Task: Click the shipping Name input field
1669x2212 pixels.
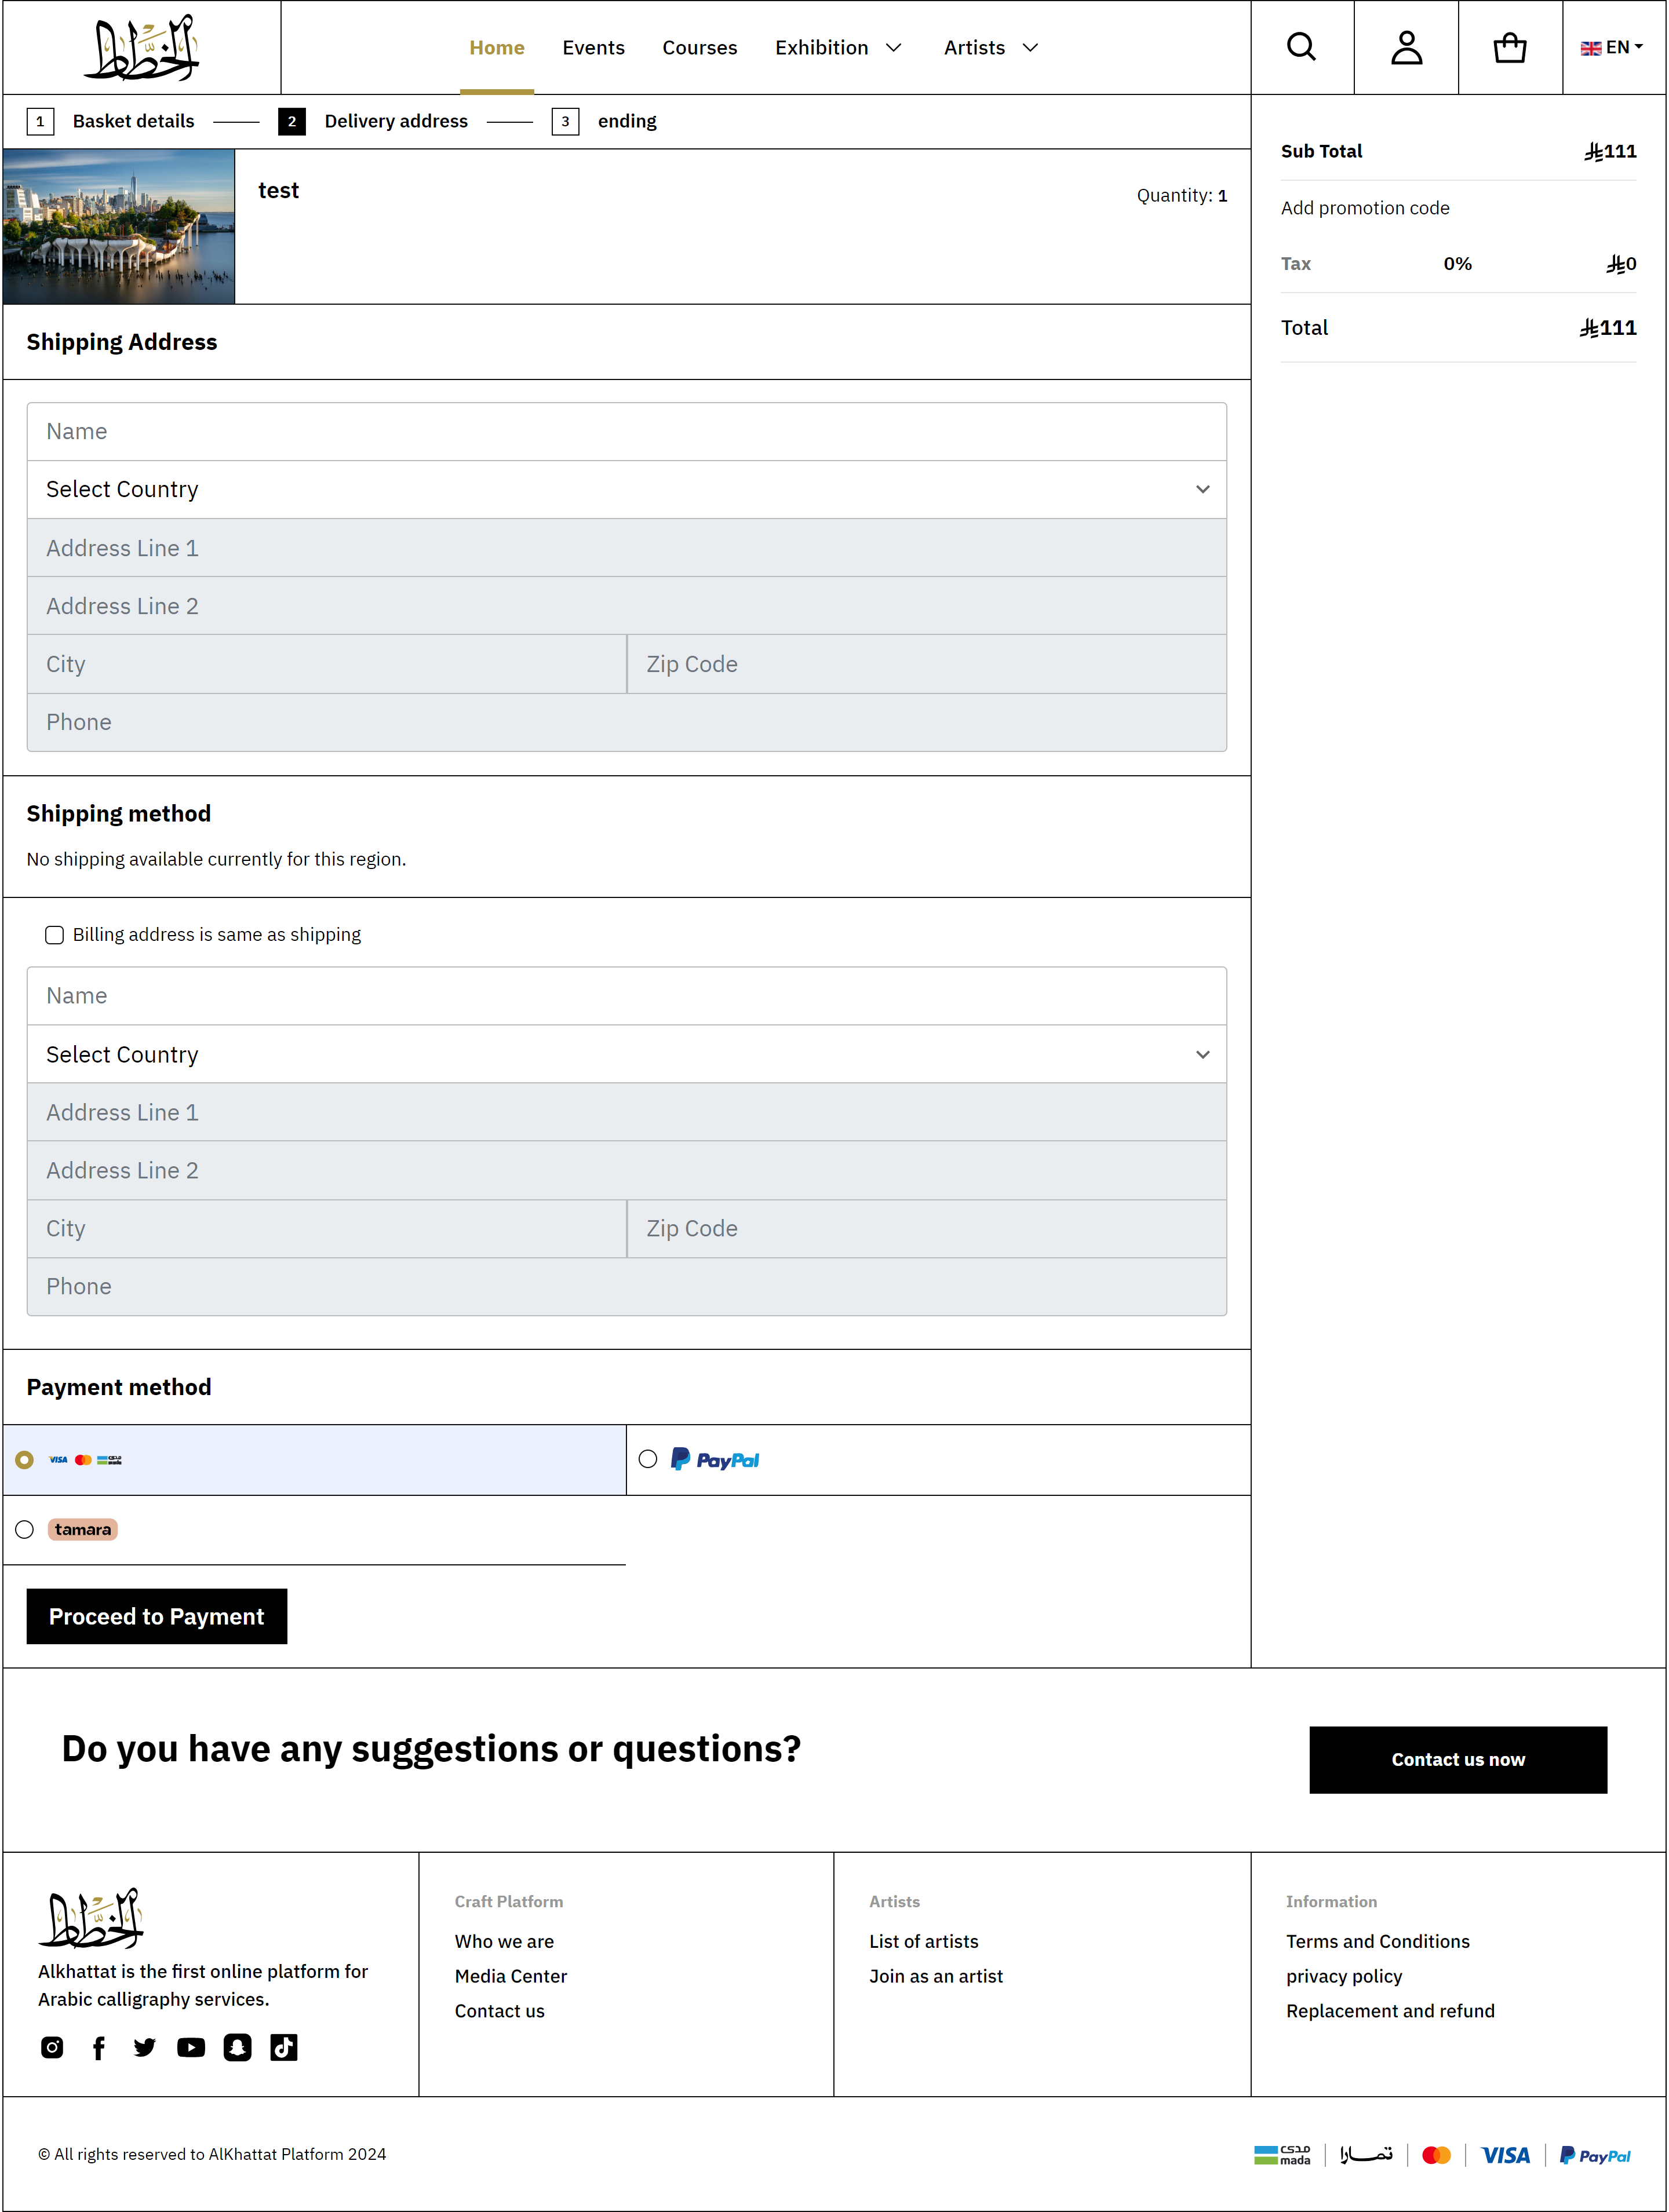Action: pos(626,431)
